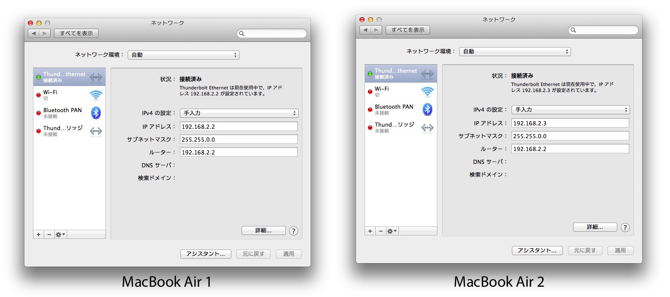Click Thunderbolt Bridge icon in MacBook Air 2 list
The image size is (670, 297).
(428, 128)
